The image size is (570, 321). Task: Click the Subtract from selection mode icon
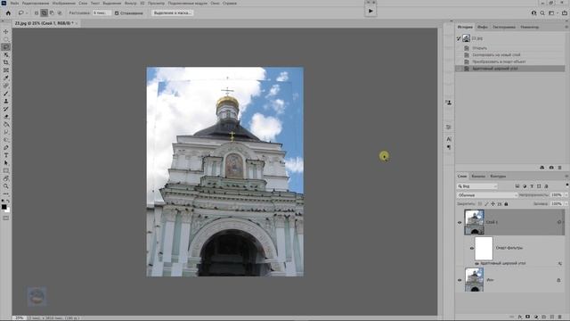click(x=52, y=12)
